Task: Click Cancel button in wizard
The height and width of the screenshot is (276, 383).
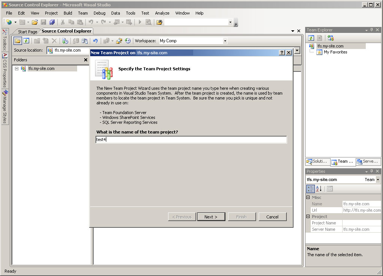Action: coord(272,217)
